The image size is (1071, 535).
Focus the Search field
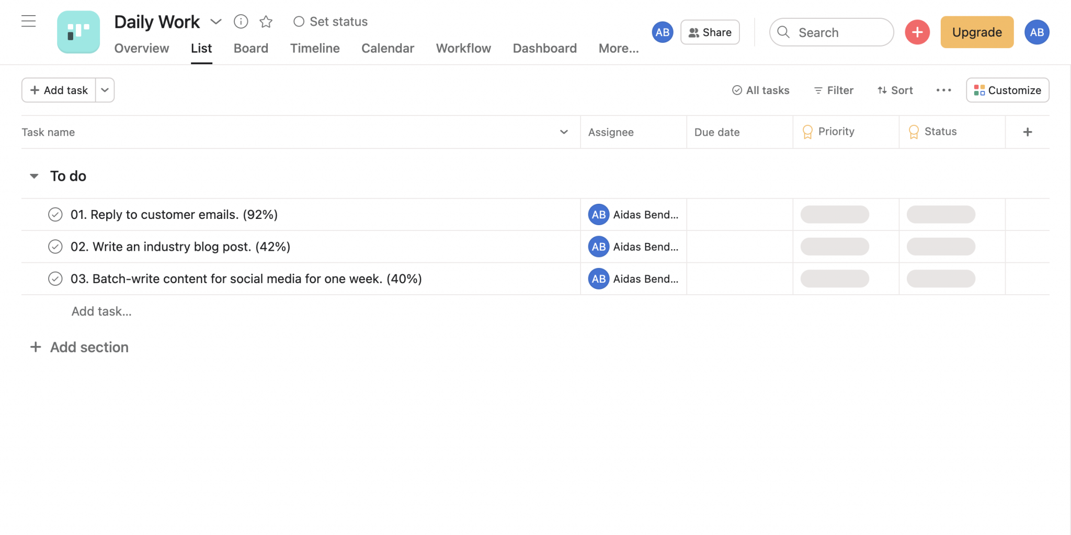[x=831, y=32]
